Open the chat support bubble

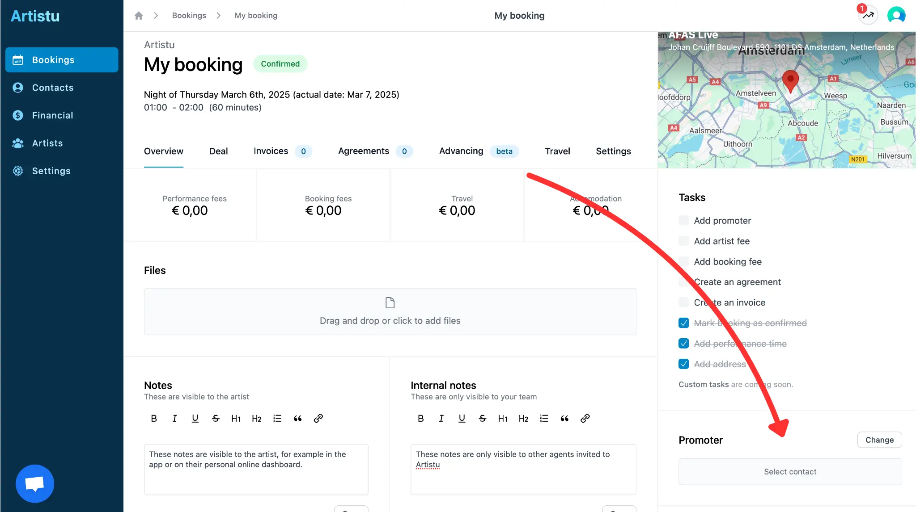point(35,483)
